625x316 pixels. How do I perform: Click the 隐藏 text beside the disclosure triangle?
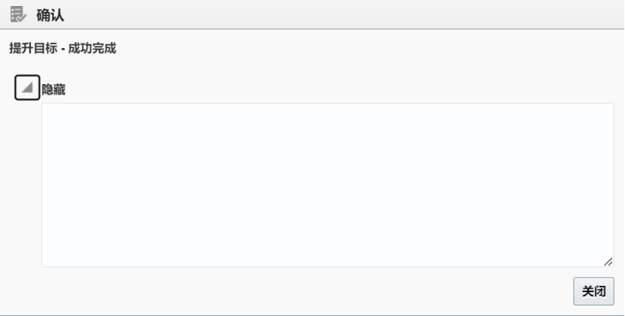point(53,89)
